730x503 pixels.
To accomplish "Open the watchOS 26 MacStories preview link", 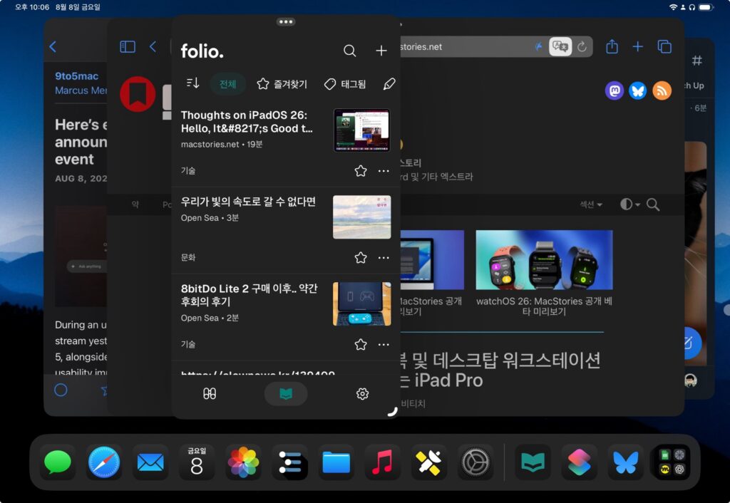I will (x=544, y=306).
